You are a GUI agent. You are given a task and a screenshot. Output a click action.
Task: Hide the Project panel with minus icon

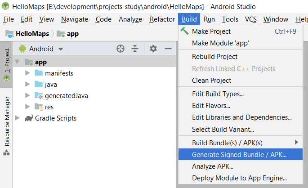click(x=168, y=49)
